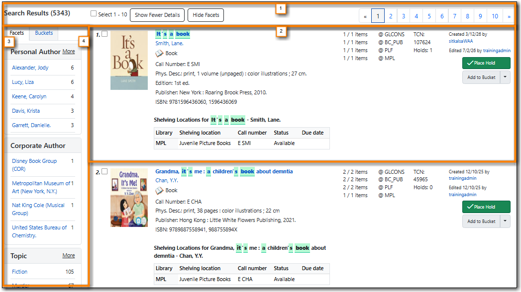521x292 pixels.
Task: Open results page 3
Action: click(404, 16)
